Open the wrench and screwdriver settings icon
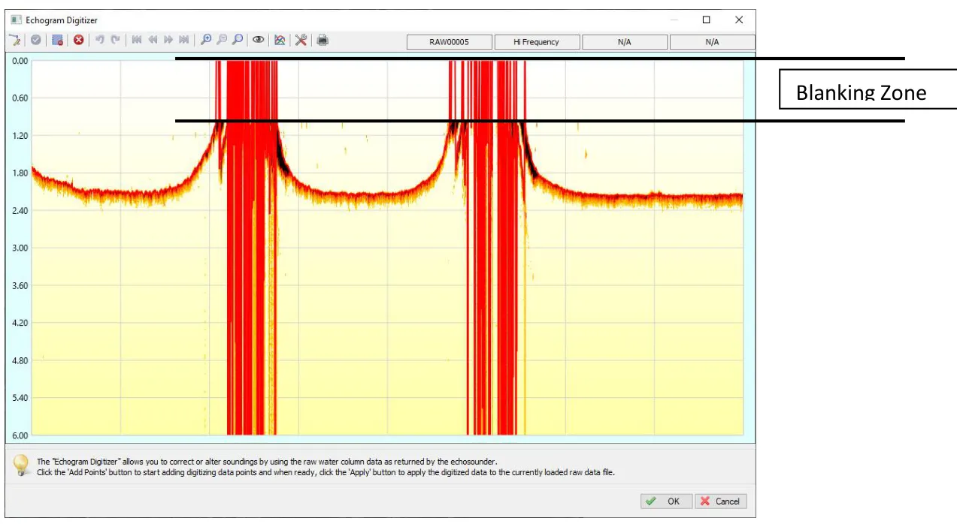Viewport: 957px width, 524px height. pyautogui.click(x=301, y=40)
